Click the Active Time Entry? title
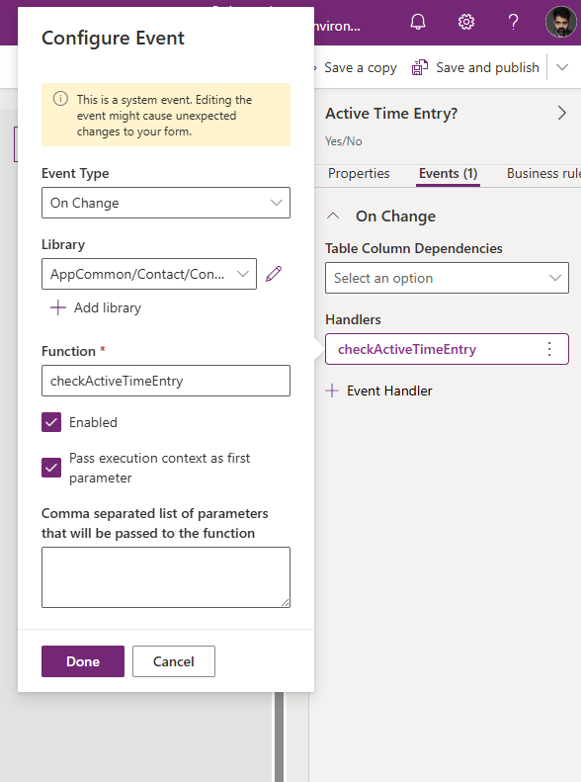This screenshot has width=581, height=782. point(391,114)
